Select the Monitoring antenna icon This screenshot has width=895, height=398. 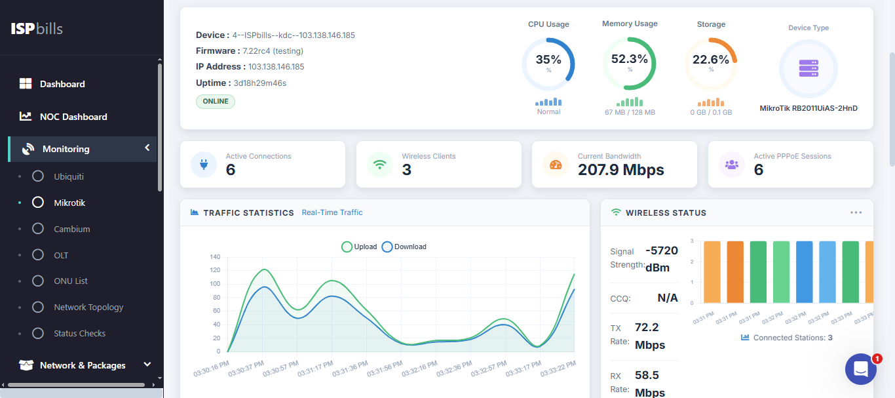point(28,149)
